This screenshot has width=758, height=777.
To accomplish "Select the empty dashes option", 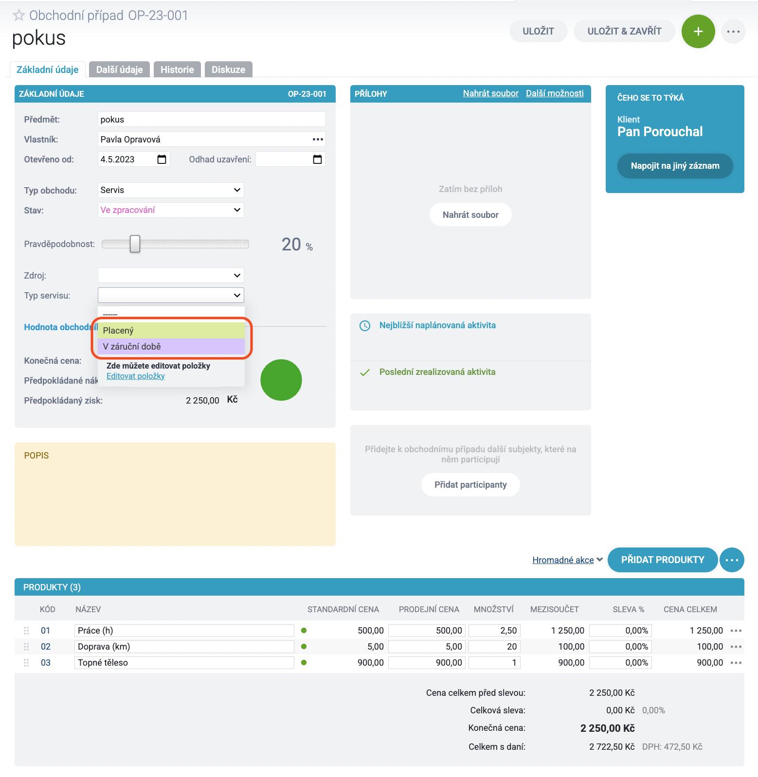I will pos(171,314).
